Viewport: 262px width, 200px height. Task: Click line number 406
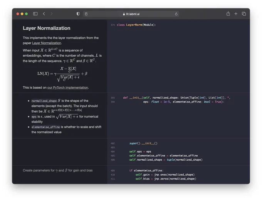(113, 160)
